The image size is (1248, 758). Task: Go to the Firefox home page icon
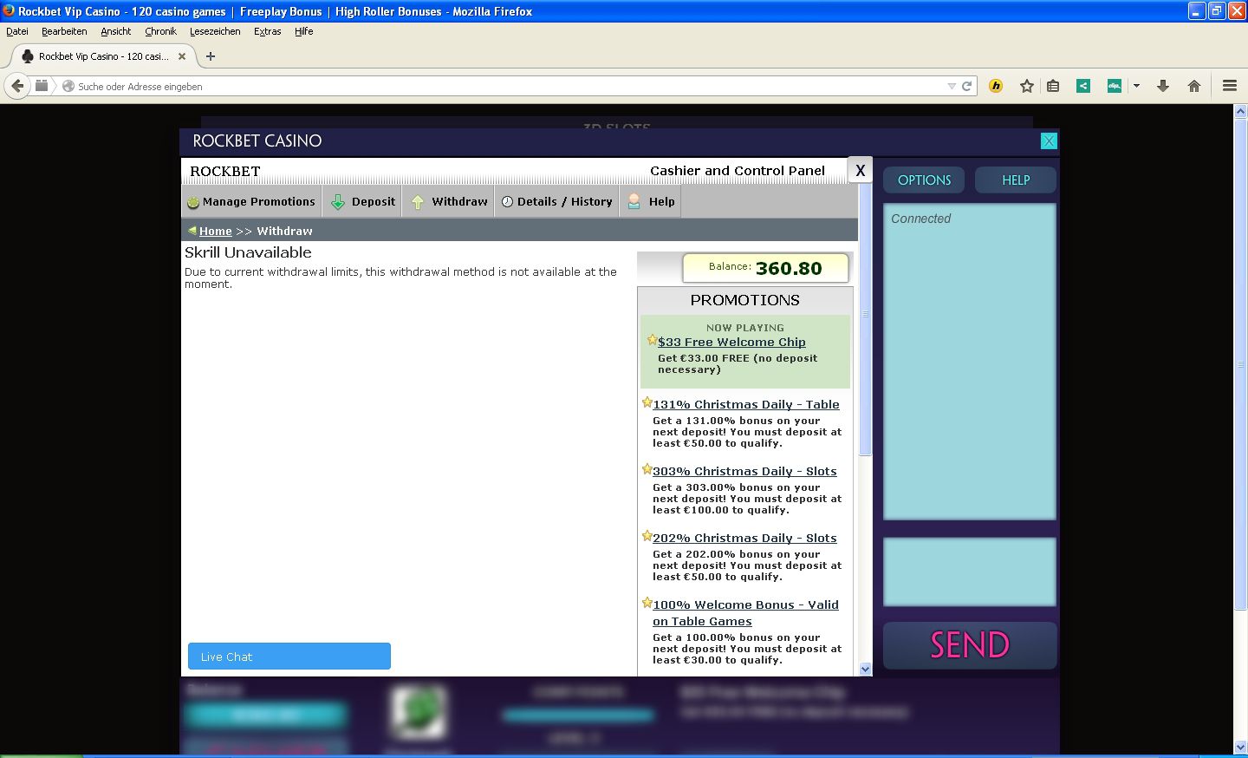tap(1194, 86)
